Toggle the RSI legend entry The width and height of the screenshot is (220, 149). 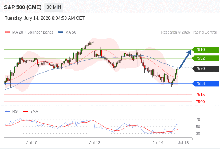click(12, 112)
